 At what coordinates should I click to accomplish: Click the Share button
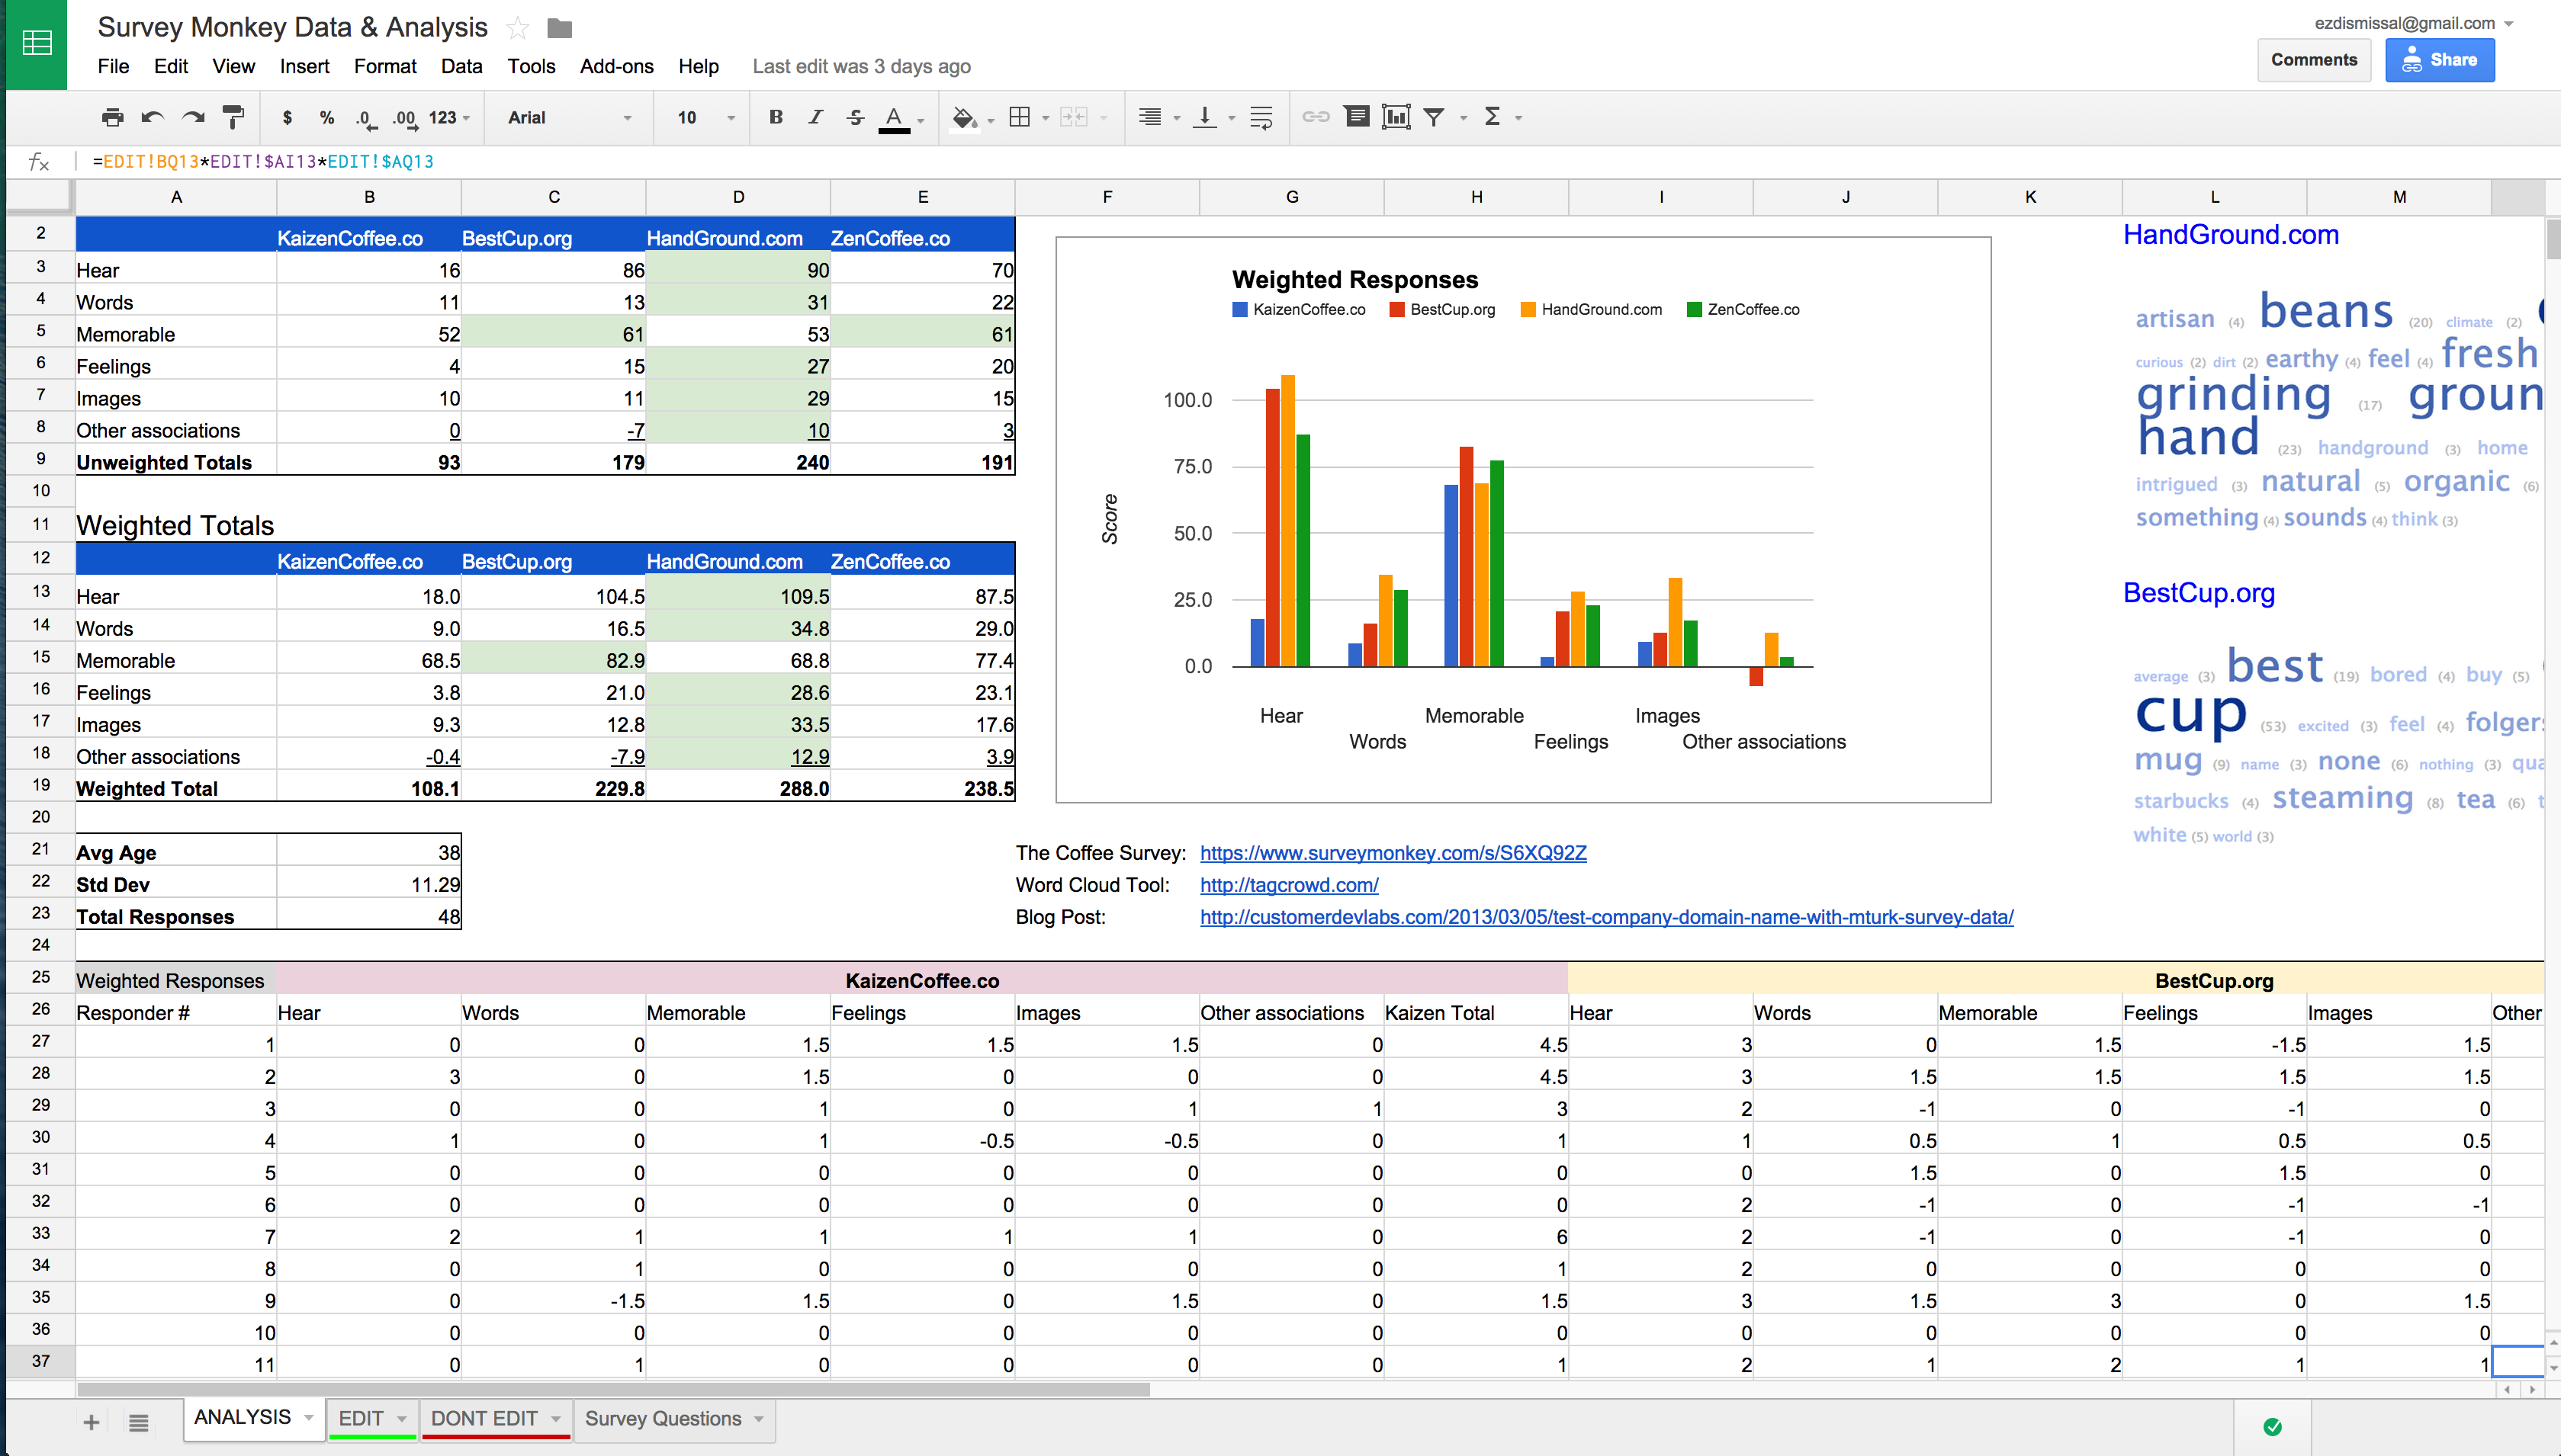pos(2440,60)
